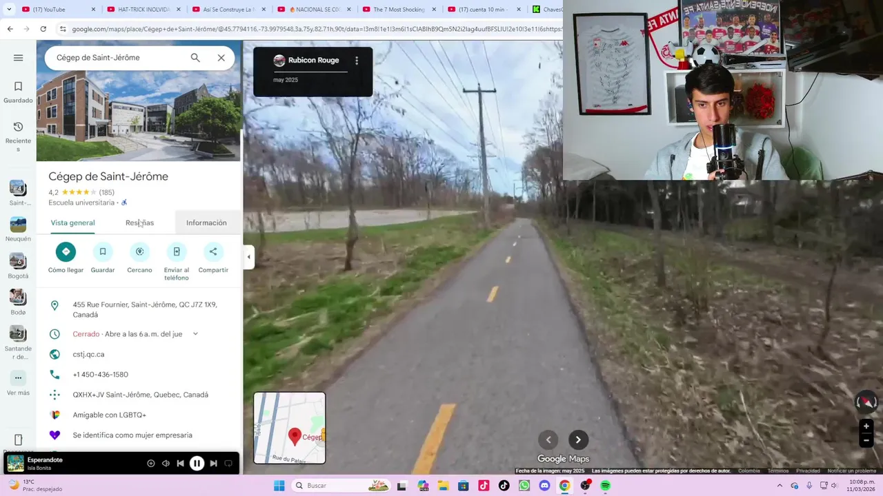Open Santander recent place in sidebar
The height and width of the screenshot is (496, 883).
coord(18,343)
